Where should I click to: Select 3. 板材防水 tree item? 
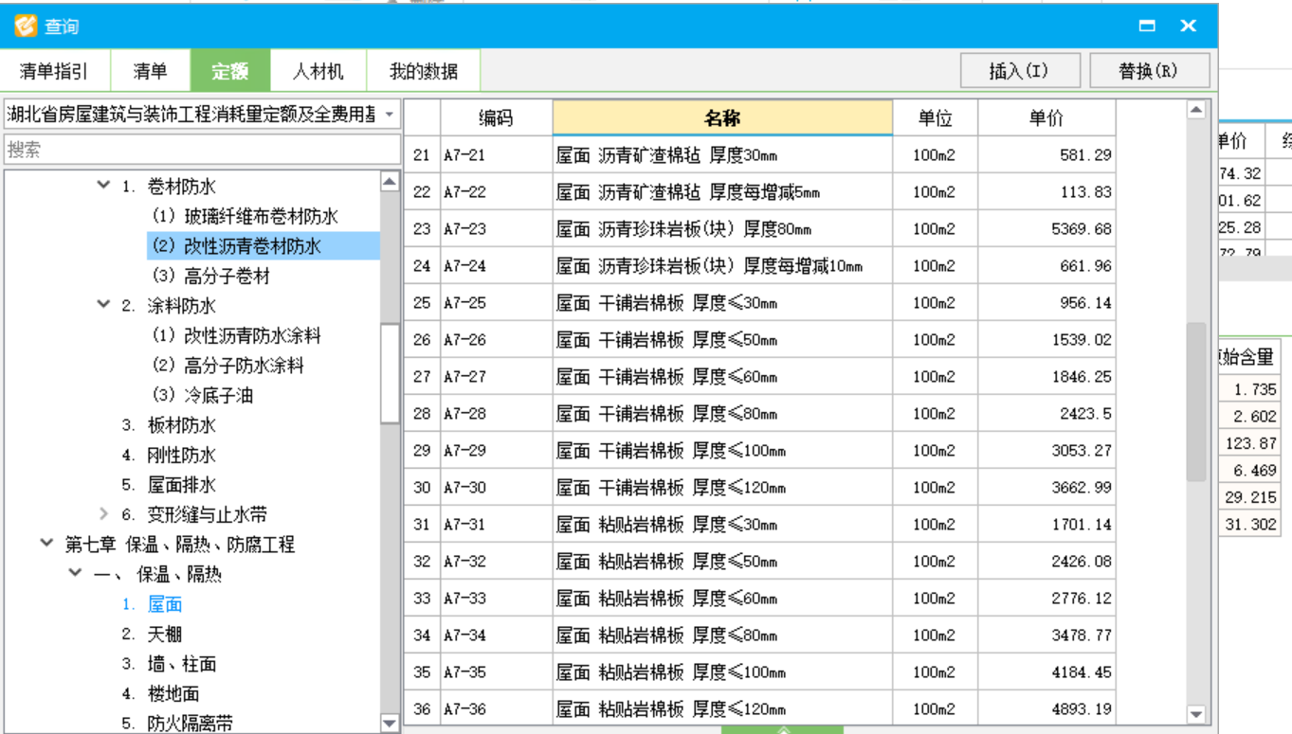click(169, 425)
